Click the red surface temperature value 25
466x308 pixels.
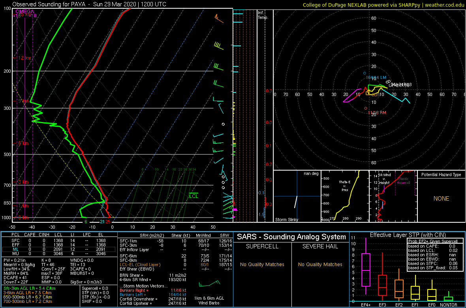(108, 222)
